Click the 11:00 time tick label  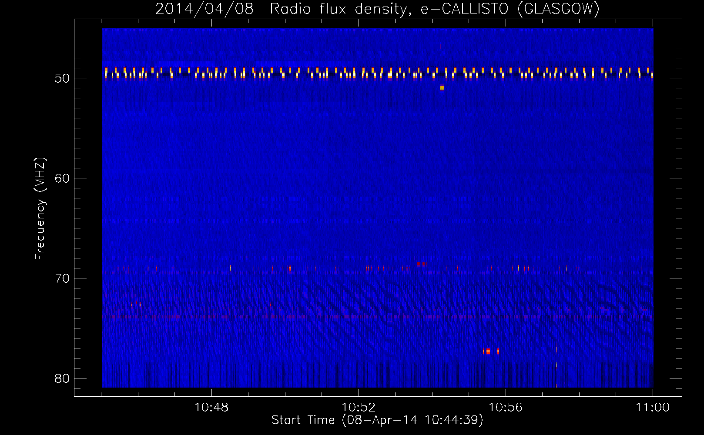click(653, 408)
